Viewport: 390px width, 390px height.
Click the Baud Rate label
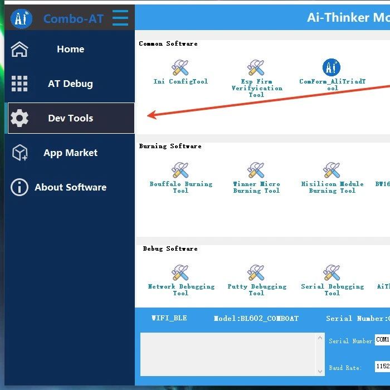(x=345, y=368)
